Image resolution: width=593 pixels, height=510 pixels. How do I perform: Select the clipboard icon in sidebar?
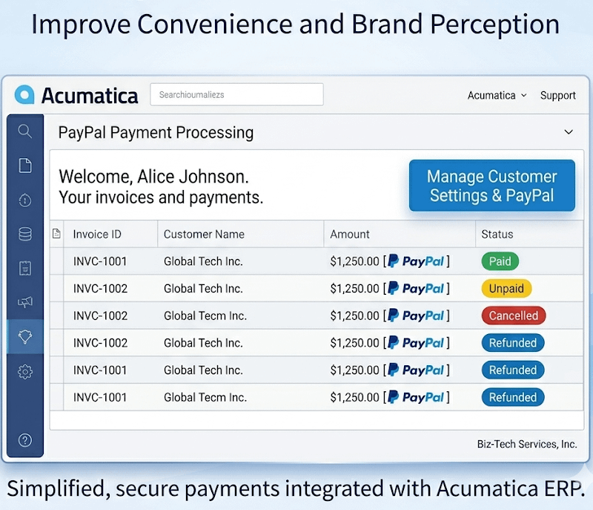(x=25, y=269)
